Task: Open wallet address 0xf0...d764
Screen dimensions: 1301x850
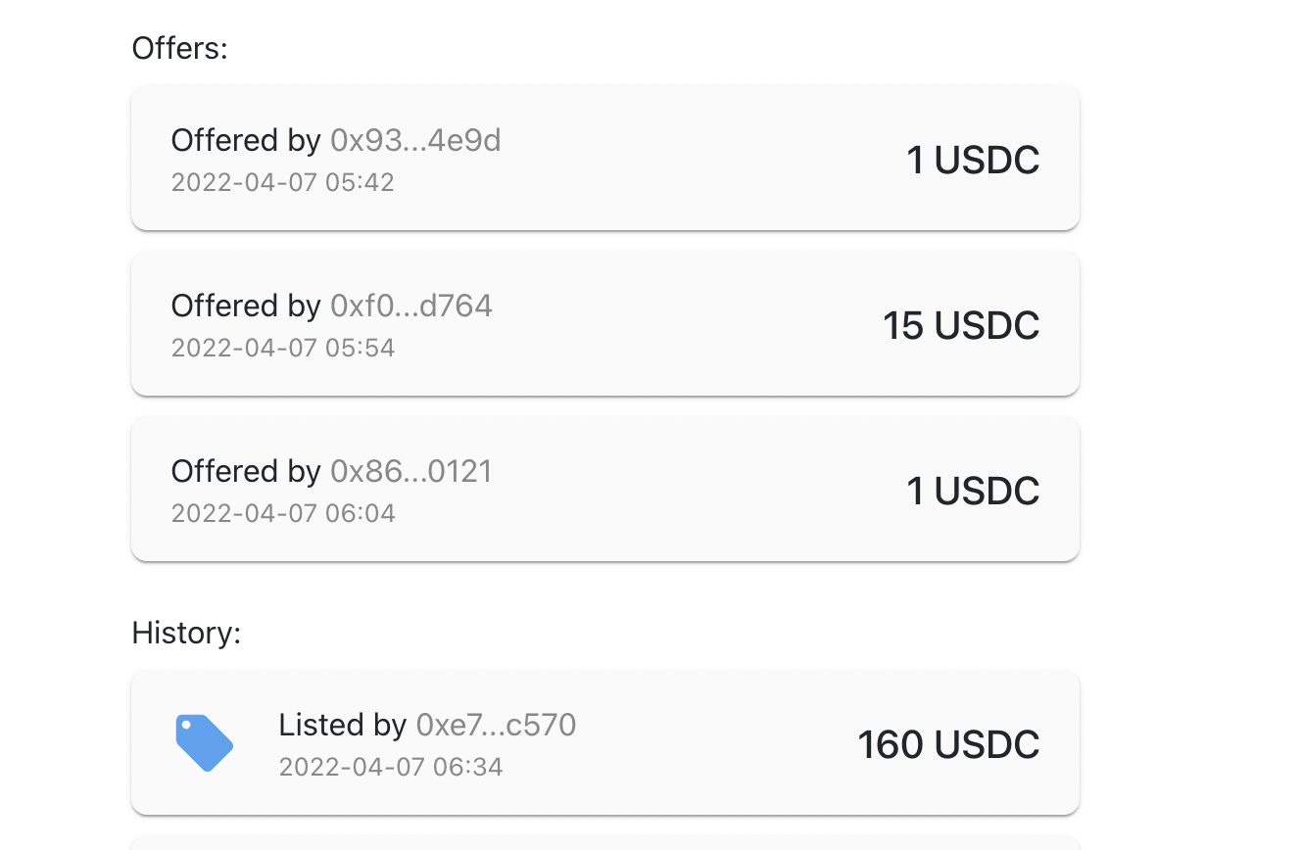Action: point(411,307)
